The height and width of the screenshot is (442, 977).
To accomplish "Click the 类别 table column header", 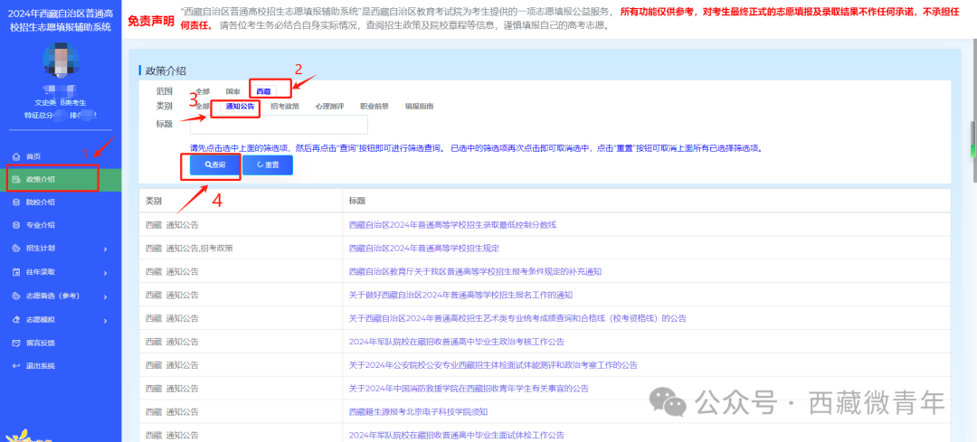I will [x=241, y=201].
